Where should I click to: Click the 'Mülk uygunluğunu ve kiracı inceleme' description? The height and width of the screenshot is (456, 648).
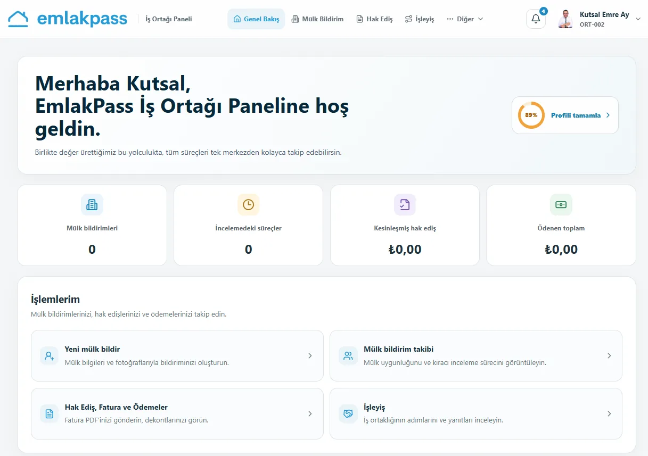click(x=455, y=362)
